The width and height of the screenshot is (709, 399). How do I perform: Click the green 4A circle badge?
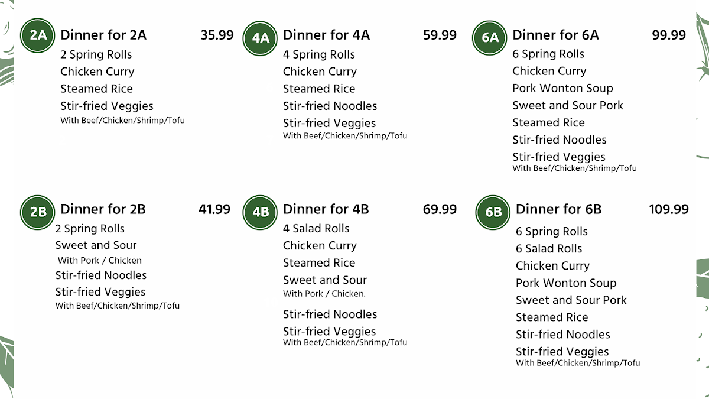pos(261,38)
